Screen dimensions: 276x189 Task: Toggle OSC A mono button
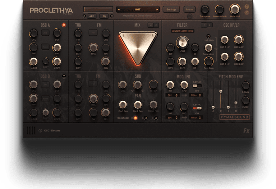[x=45, y=47]
